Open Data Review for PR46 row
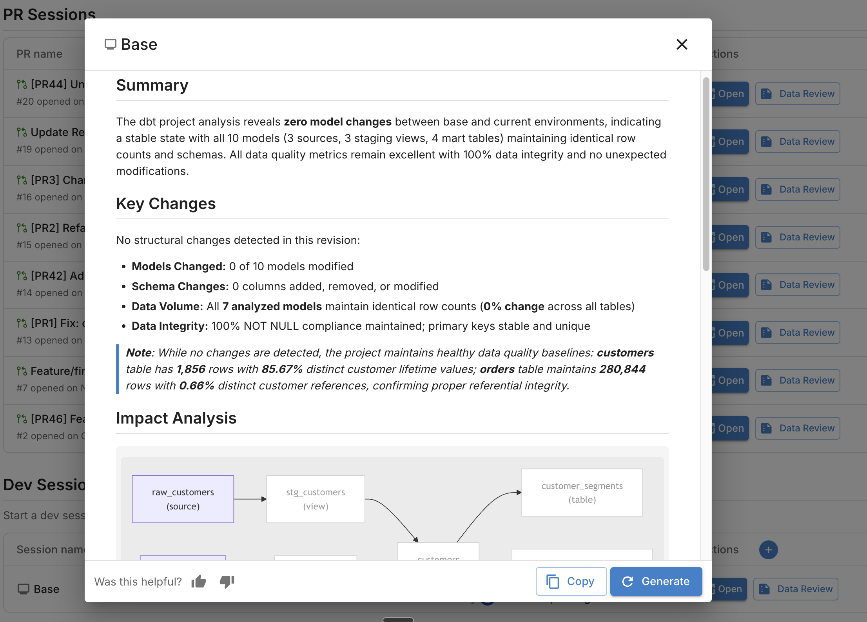The width and height of the screenshot is (867, 622). coord(798,428)
